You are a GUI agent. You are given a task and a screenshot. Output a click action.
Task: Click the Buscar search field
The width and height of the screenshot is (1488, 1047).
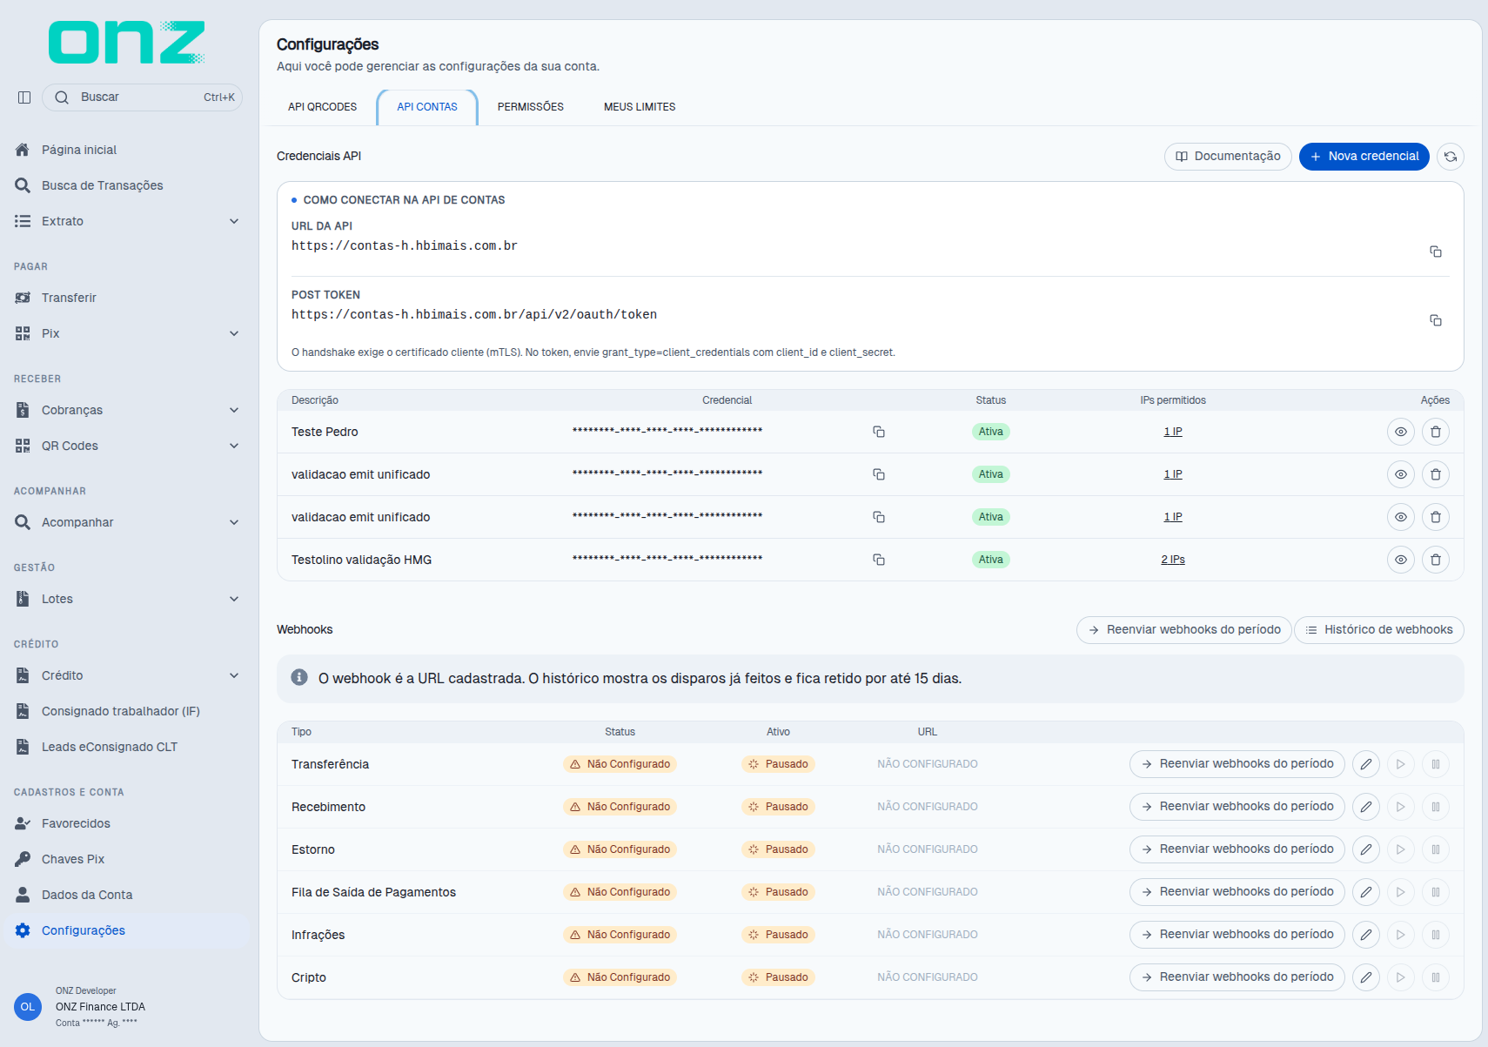click(143, 97)
